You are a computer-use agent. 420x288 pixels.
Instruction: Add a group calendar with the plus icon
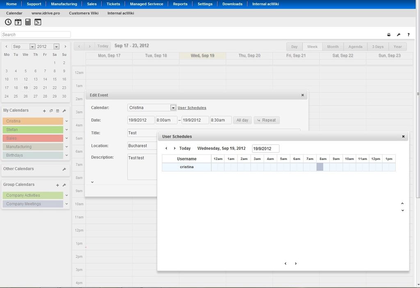click(x=57, y=185)
